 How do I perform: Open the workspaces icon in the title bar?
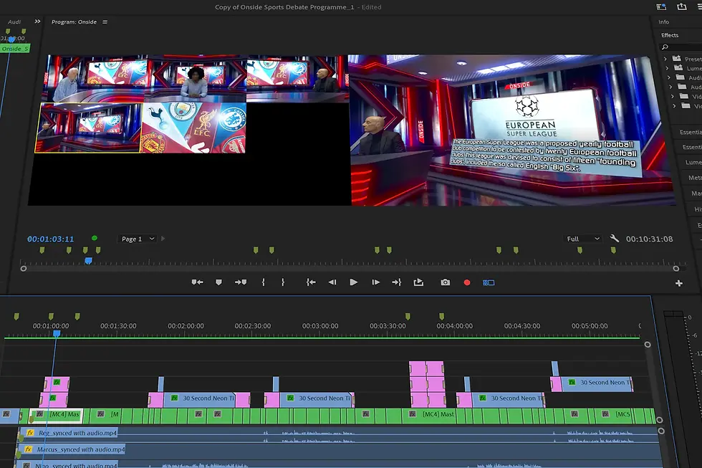(661, 6)
